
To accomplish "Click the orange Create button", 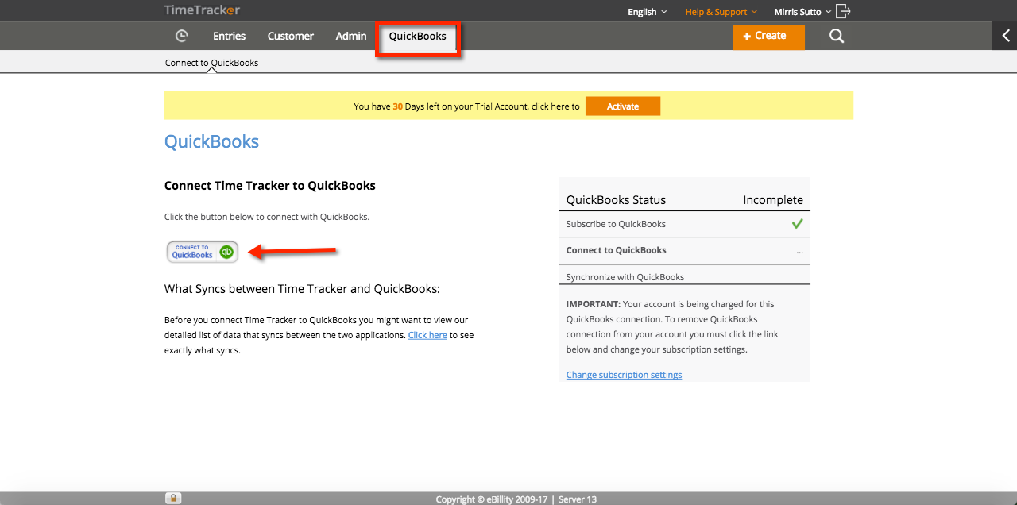I will point(769,37).
